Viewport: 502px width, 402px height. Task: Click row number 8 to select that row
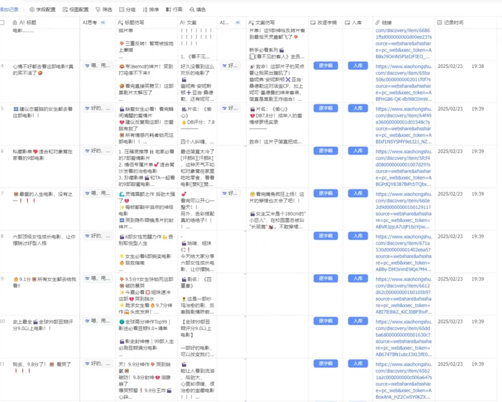[x=3, y=236]
